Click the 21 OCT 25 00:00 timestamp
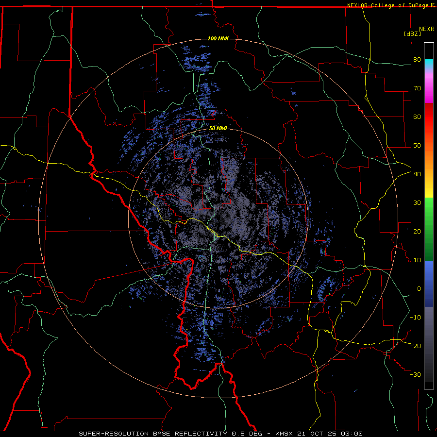 coord(331,434)
